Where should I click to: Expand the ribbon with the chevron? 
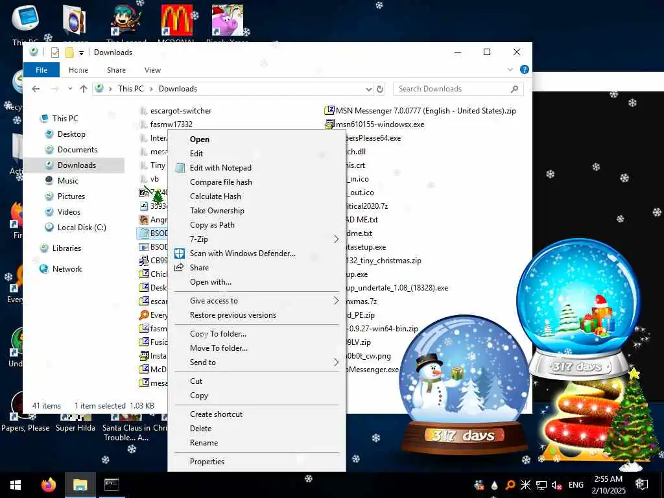(510, 70)
